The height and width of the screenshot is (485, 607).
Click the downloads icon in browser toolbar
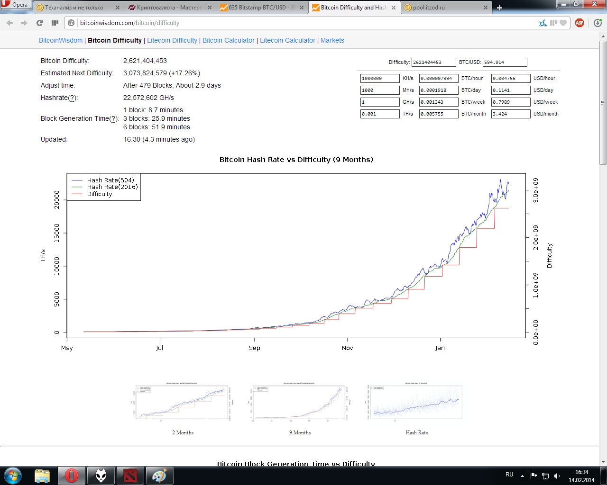[598, 23]
